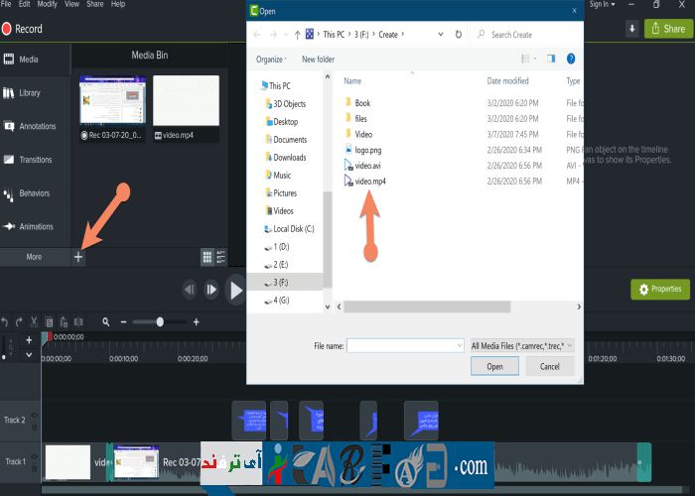
Task: Open the Modify menu
Action: tap(46, 5)
